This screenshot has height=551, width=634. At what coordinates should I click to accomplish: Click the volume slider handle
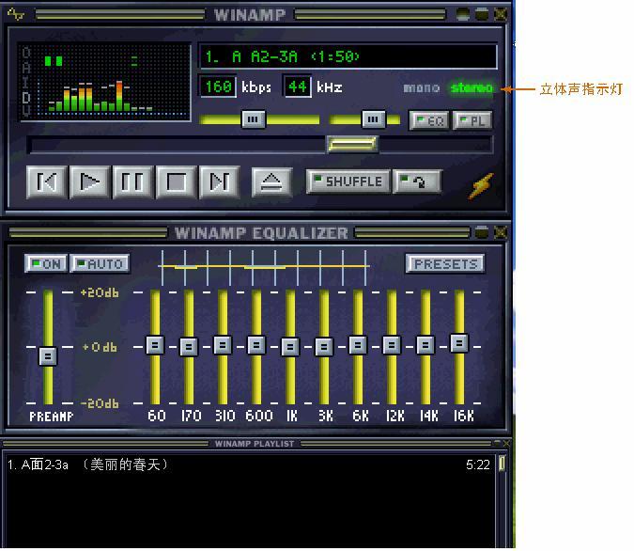254,119
